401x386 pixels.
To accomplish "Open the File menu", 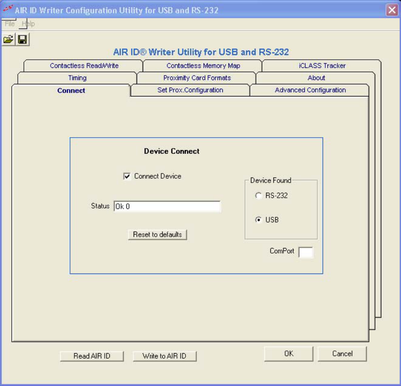I will tap(10, 24).
